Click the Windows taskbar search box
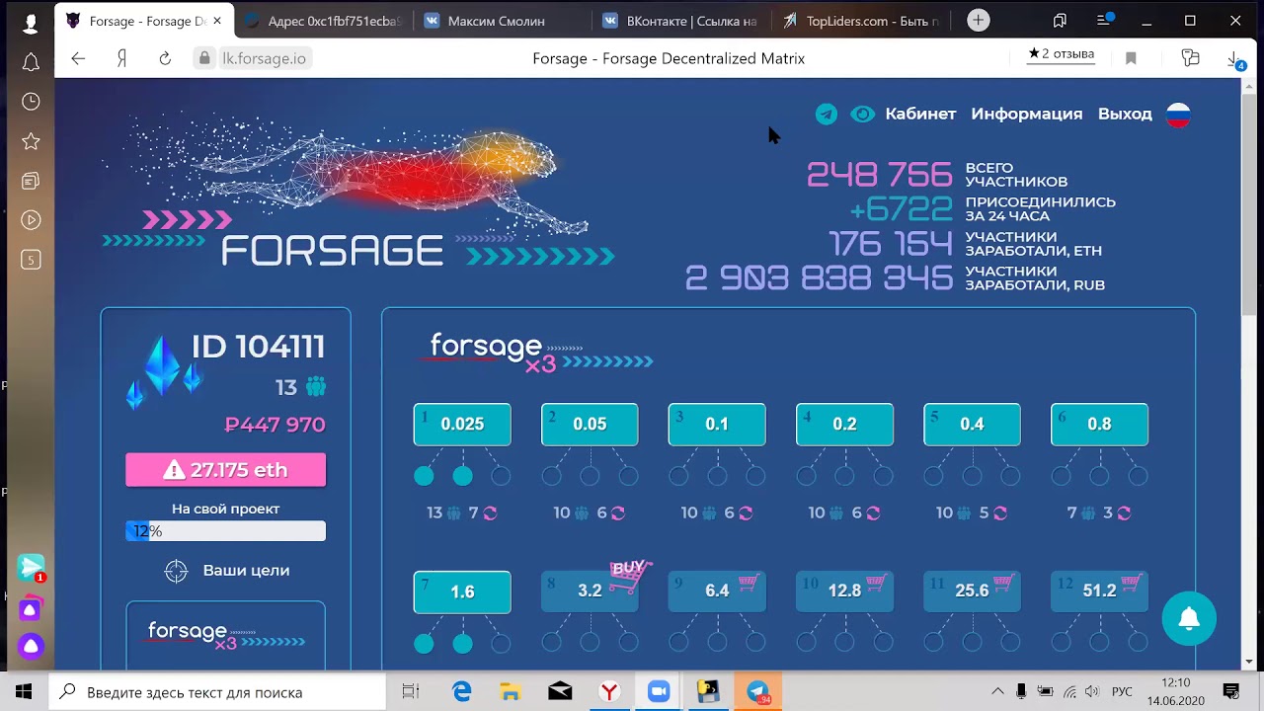This screenshot has width=1264, height=711. coord(217,691)
